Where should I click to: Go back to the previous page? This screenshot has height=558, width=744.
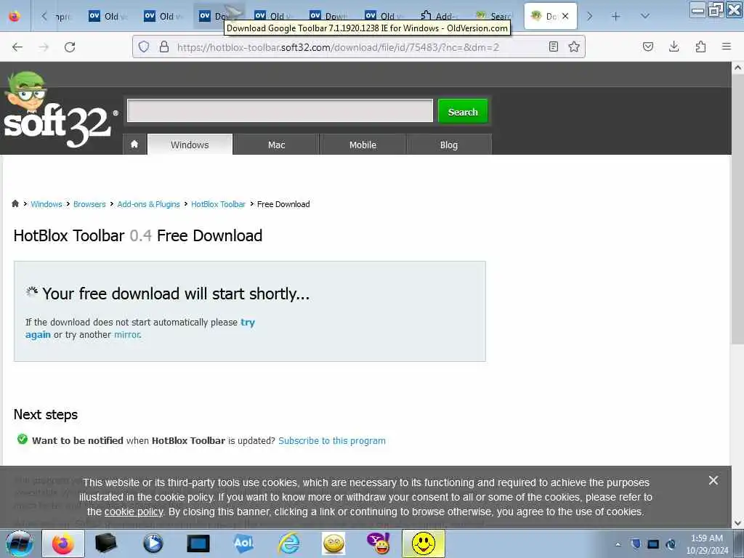[17, 47]
